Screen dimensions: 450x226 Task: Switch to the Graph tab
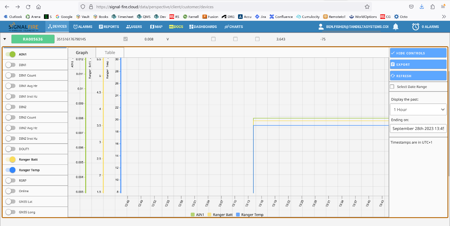tap(82, 52)
